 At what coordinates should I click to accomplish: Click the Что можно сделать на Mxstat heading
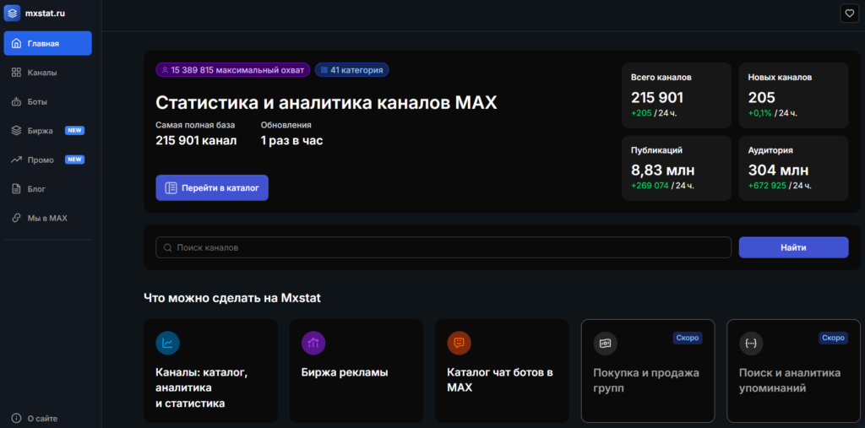pos(232,298)
